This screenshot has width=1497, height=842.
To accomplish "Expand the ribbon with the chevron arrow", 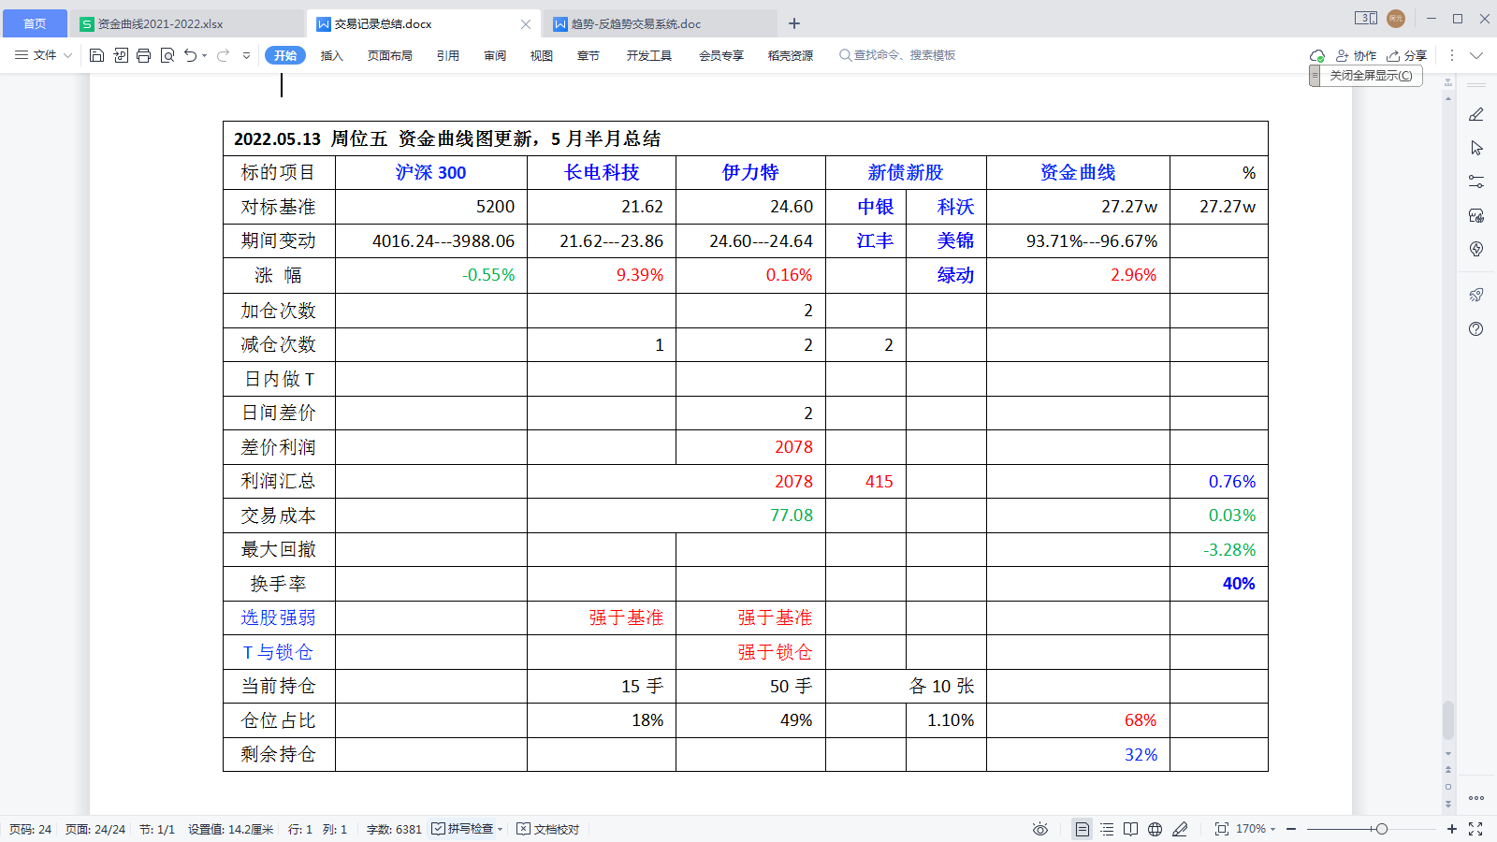I will [1476, 55].
